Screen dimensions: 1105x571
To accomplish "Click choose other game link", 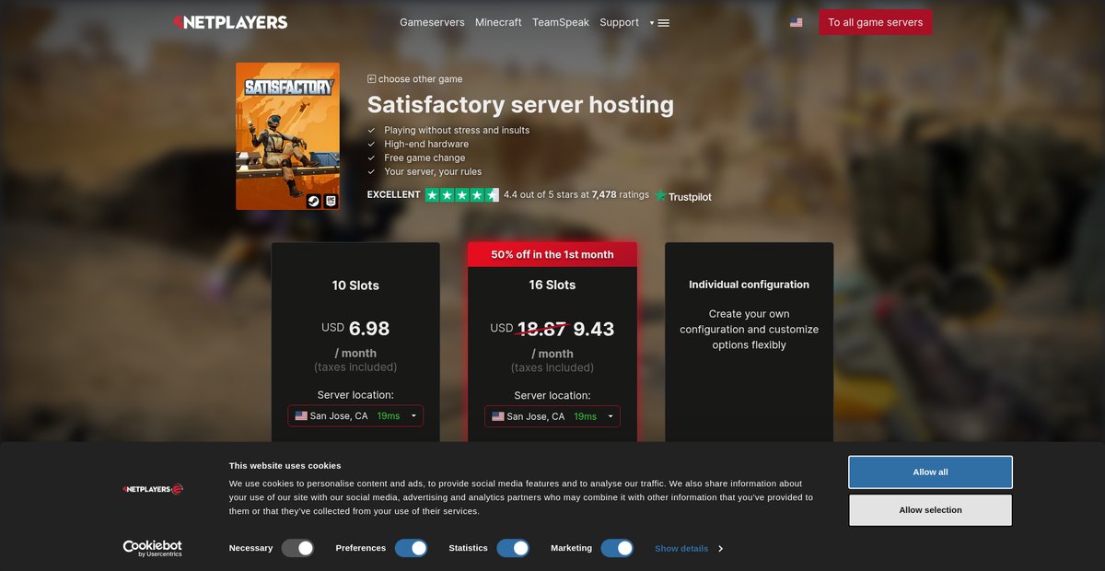I will 421,79.
